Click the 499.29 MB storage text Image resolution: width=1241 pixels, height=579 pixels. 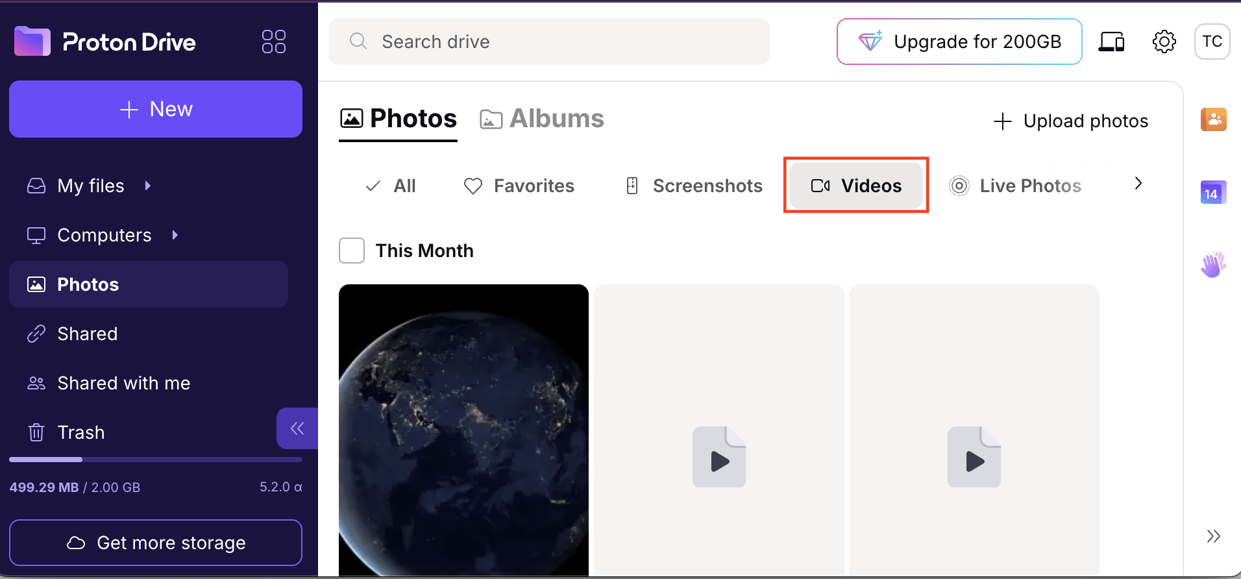tap(44, 487)
